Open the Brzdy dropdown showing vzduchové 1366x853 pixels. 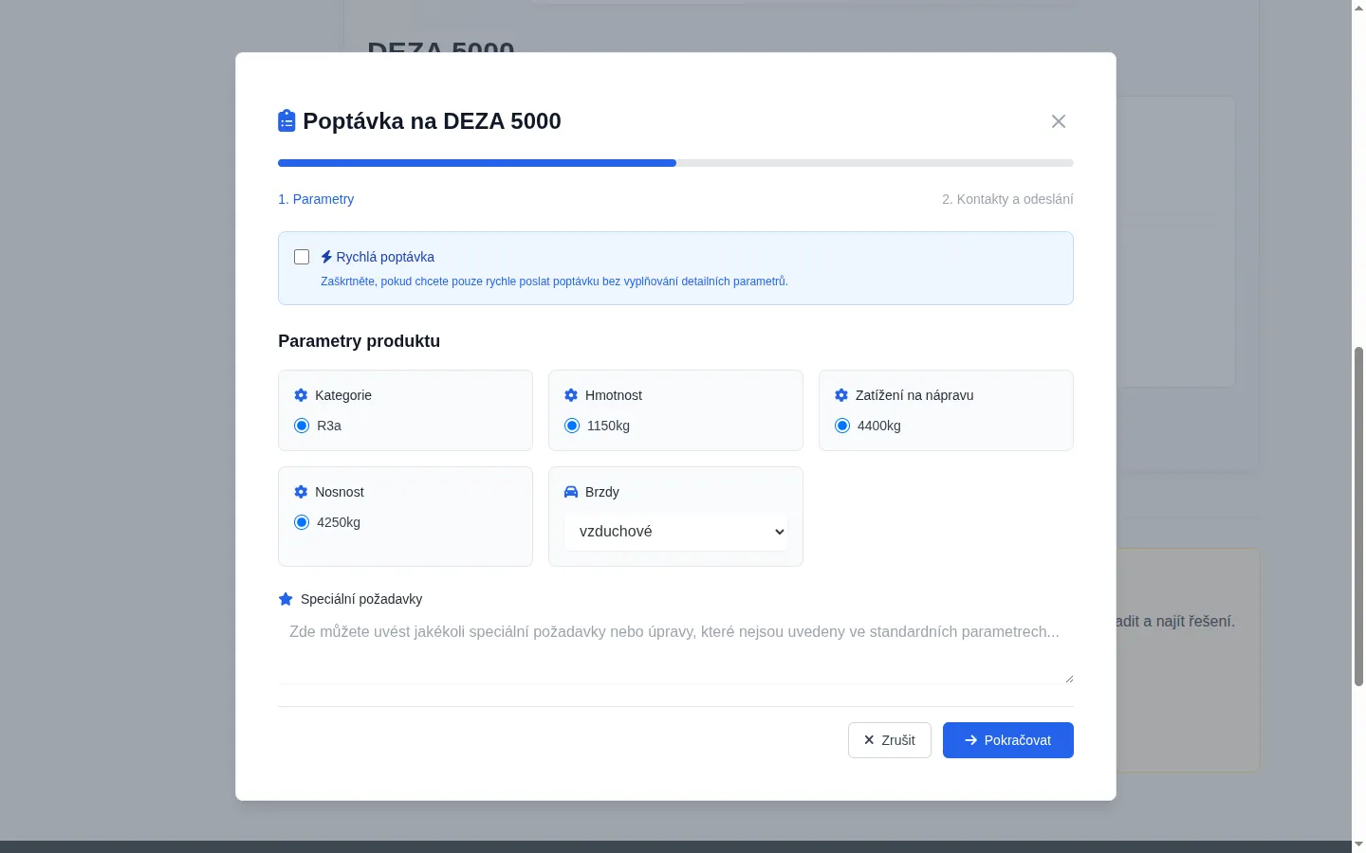pyautogui.click(x=675, y=532)
